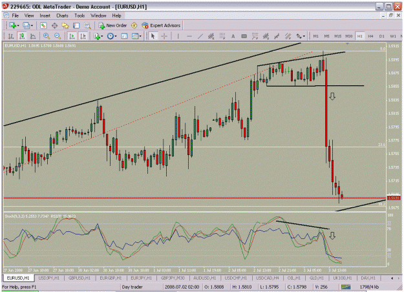404x292 pixels.
Task: Switch chart to Candlesticks mode
Action: tap(22, 36)
